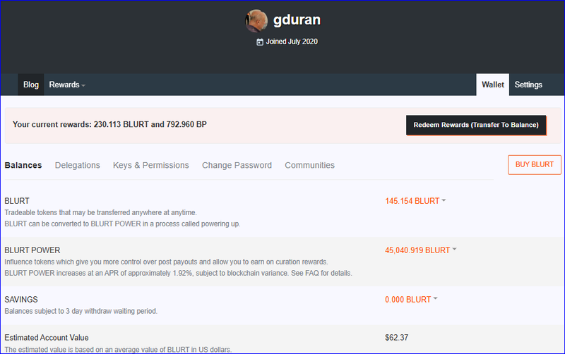
Task: Open Keys & Permissions section
Action: pos(151,165)
